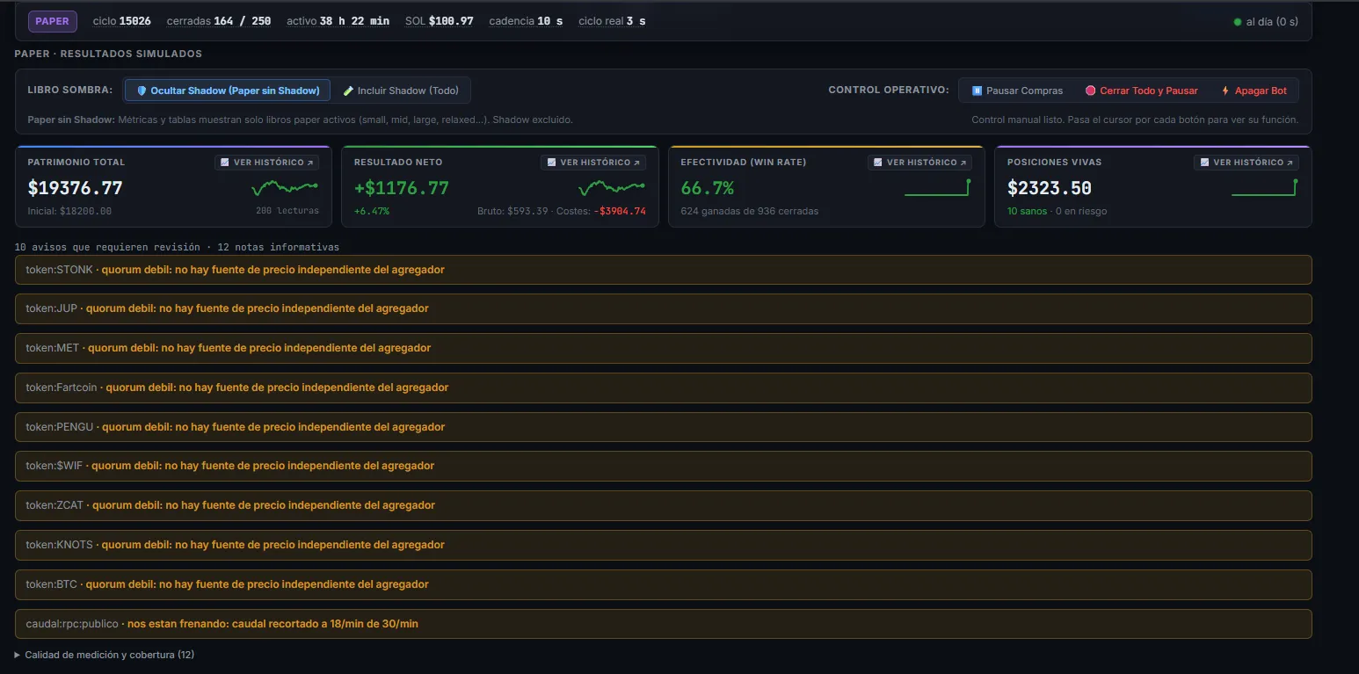Click the 'ciclo 15026' counter

pos(122,21)
